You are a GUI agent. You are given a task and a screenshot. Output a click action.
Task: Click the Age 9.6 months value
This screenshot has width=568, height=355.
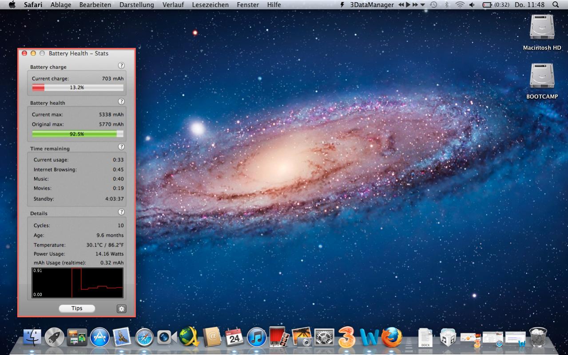coord(110,235)
